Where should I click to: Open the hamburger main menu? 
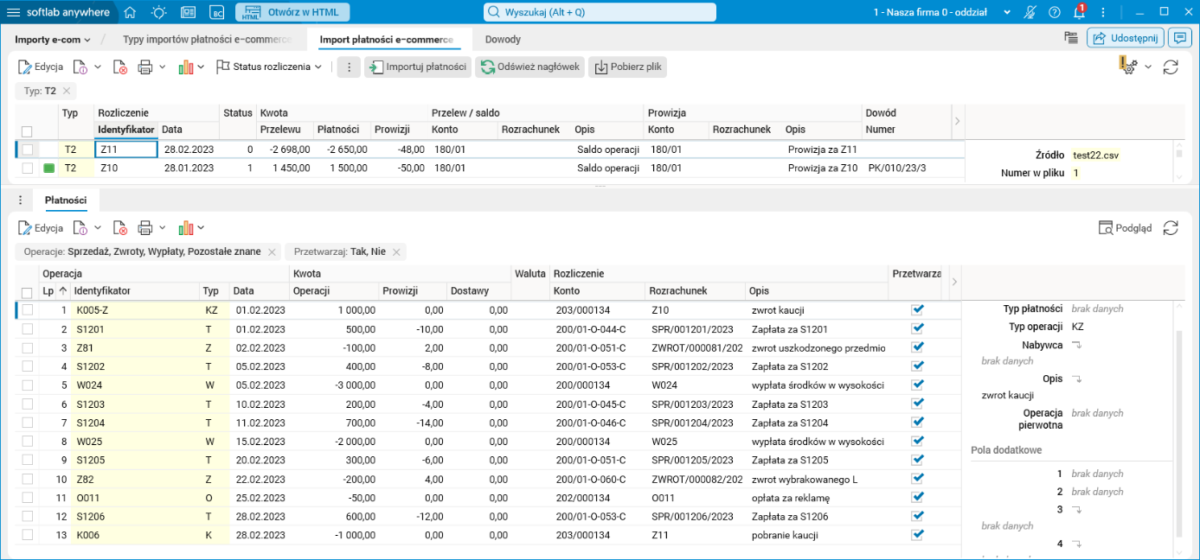pos(14,12)
